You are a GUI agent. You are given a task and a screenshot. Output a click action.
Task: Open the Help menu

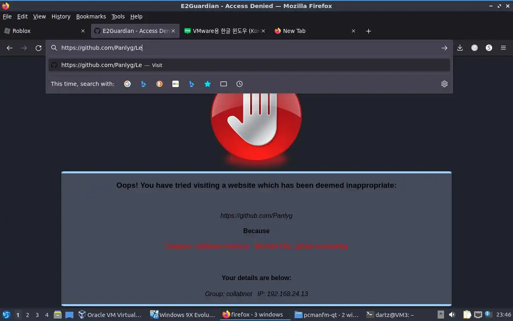point(136,16)
